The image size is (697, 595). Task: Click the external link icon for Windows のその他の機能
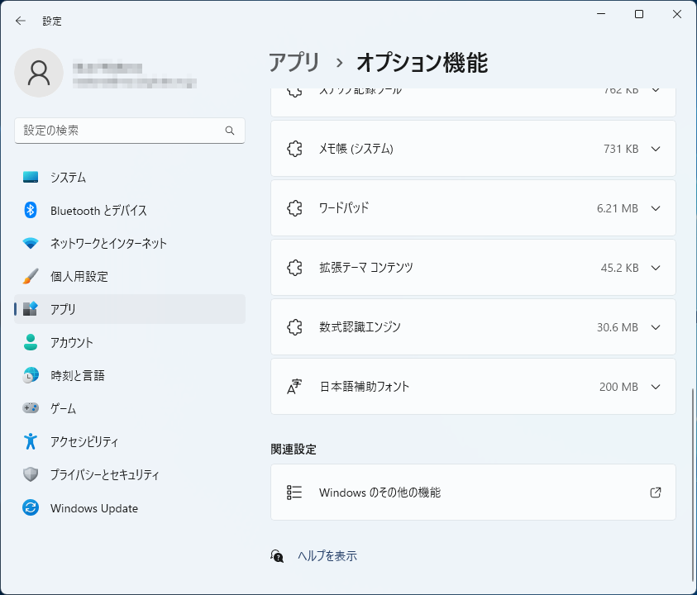[x=656, y=493]
